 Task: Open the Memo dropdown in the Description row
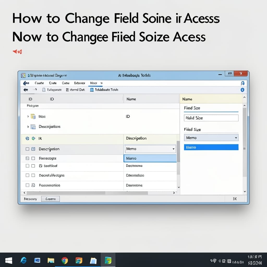click(x=173, y=149)
